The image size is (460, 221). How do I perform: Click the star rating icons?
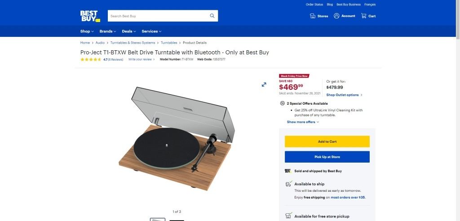(x=91, y=59)
